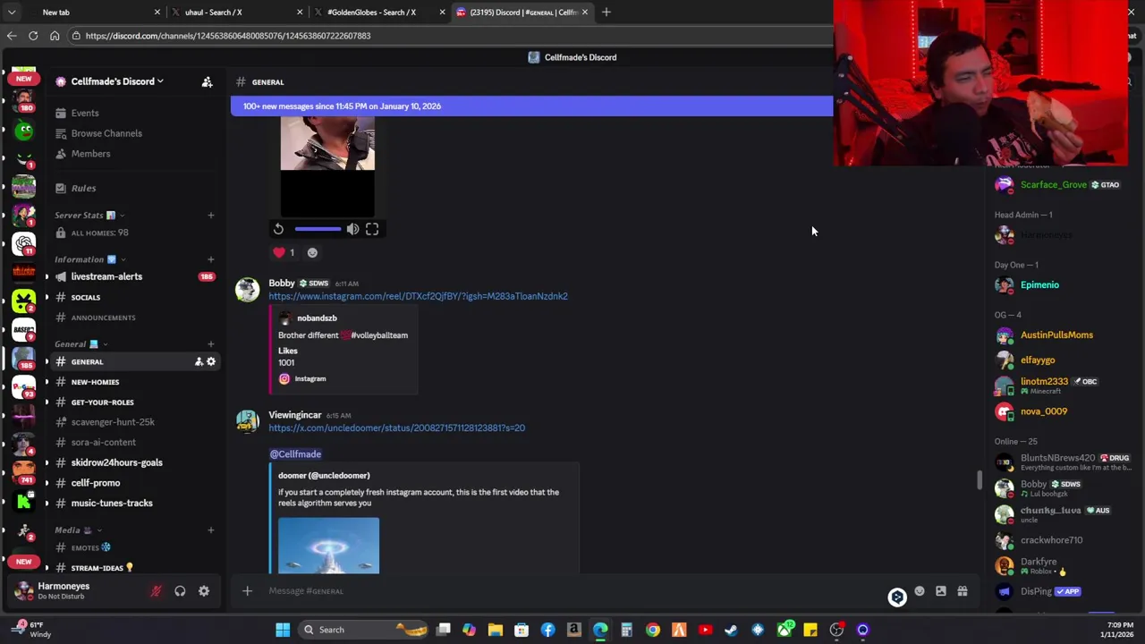This screenshot has width=1145, height=644.
Task: Open the livestream-alerts channel
Action: point(106,276)
